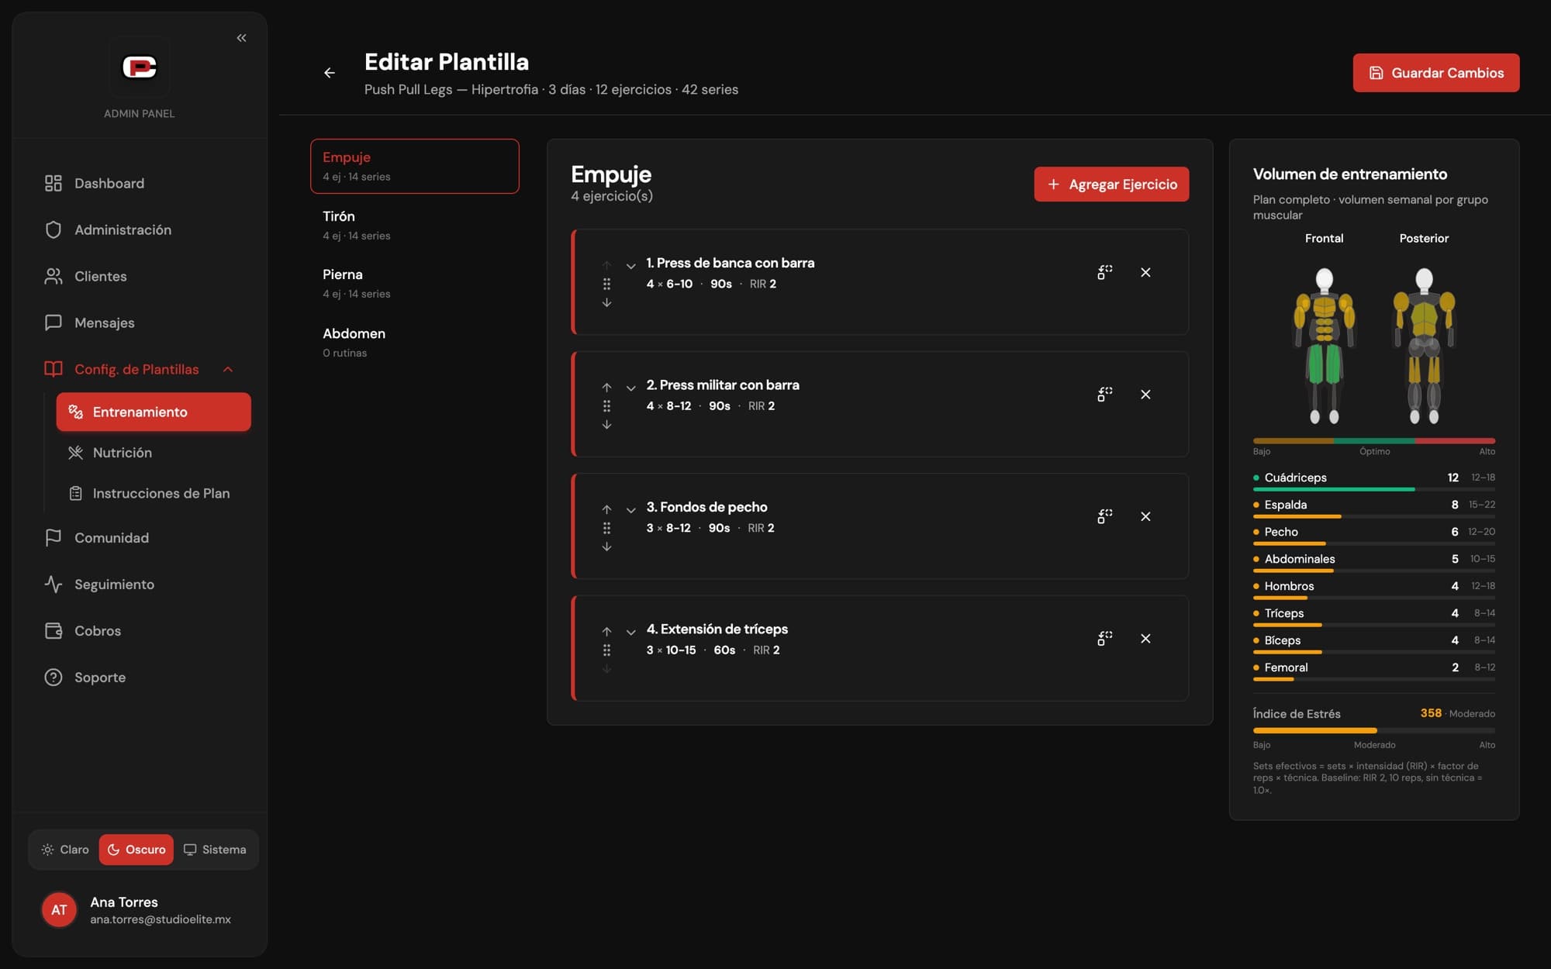1551x969 pixels.
Task: Remove Press de banca con barra exercise
Action: point(1145,272)
